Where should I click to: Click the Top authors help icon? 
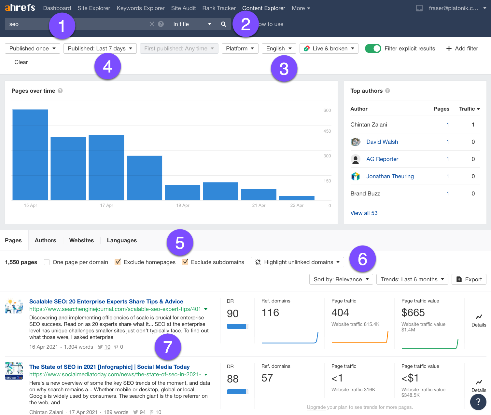coord(387,91)
